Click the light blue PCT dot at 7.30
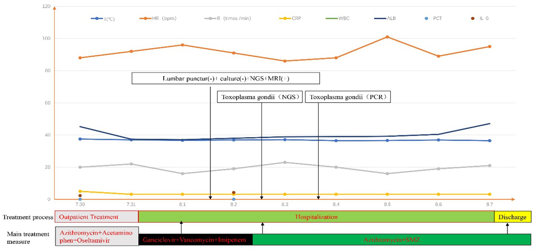The width and height of the screenshot is (537, 252). [x=80, y=199]
